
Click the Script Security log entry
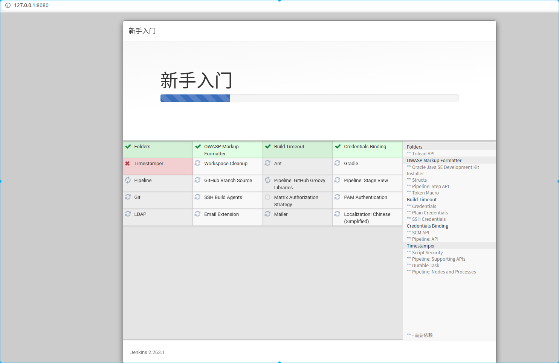pos(425,253)
